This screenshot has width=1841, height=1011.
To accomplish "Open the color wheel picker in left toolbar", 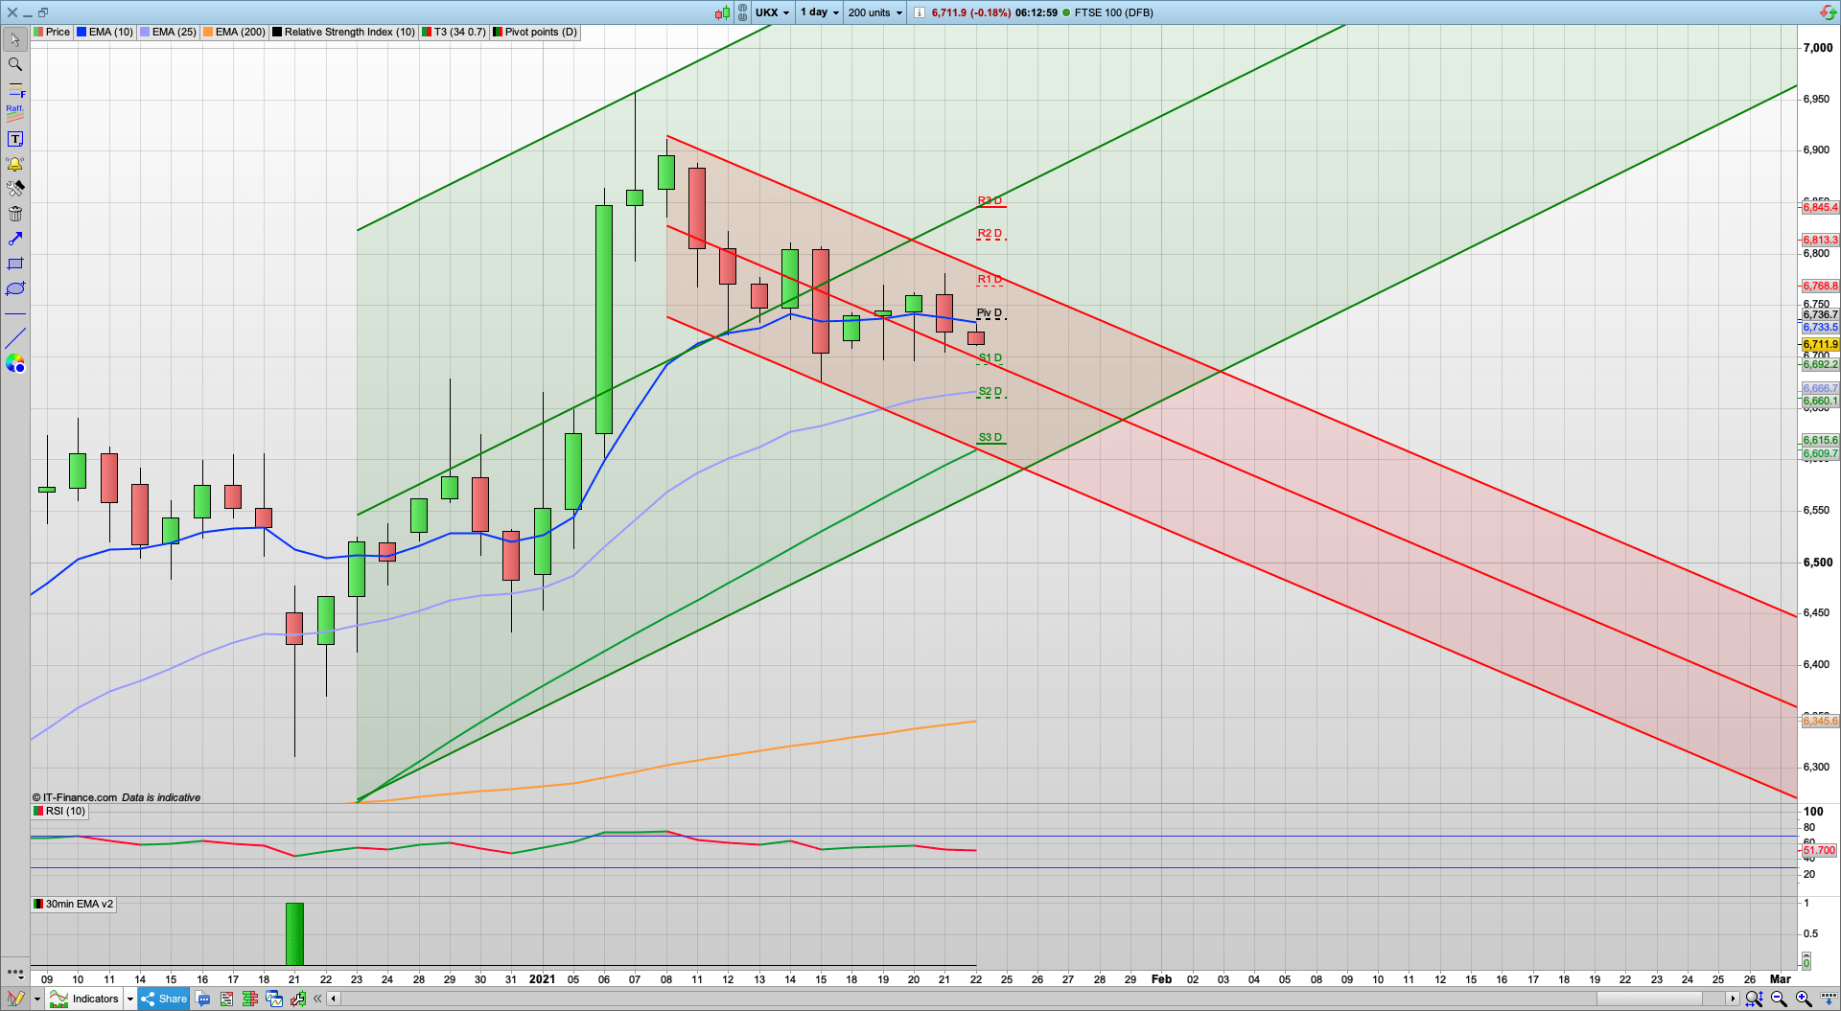I will pyautogui.click(x=14, y=363).
